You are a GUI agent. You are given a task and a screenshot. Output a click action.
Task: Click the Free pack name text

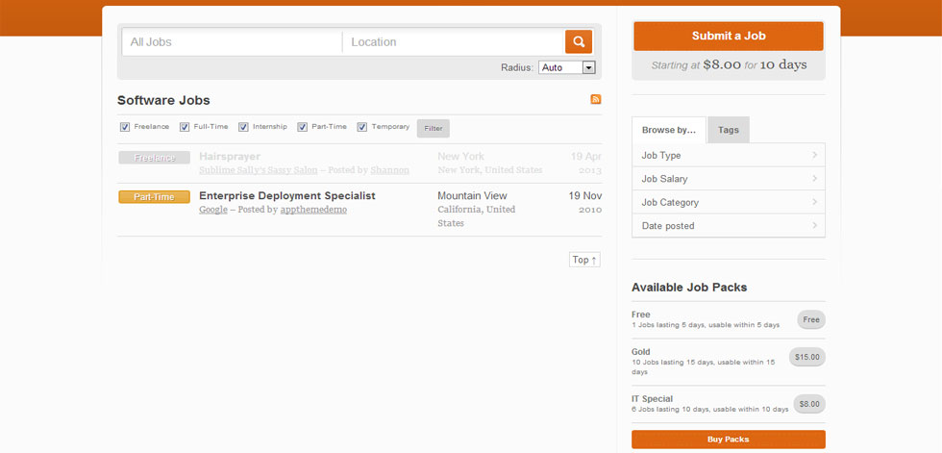pyautogui.click(x=641, y=315)
